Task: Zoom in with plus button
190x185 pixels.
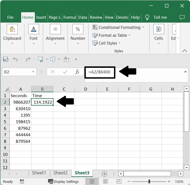Action: [169, 181]
